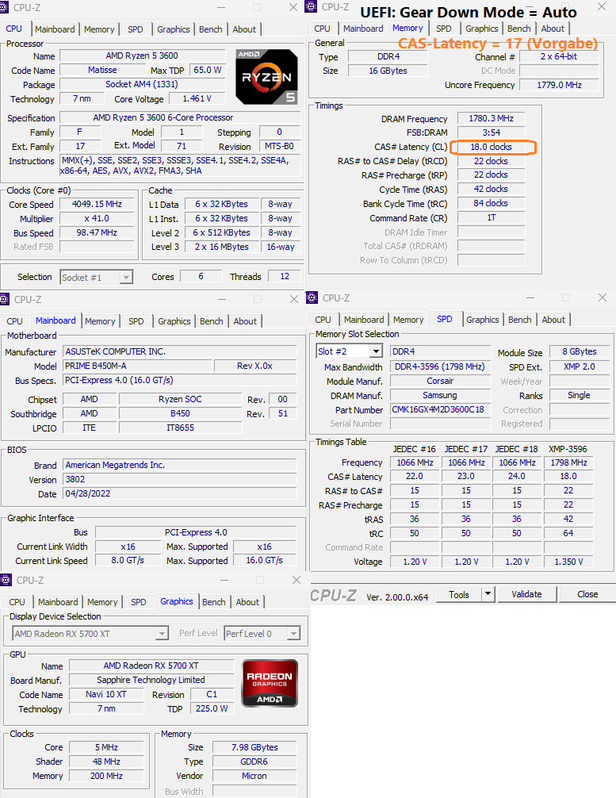Click the Bank Cycle Time value '84 clocks'
Image resolution: width=616 pixels, height=798 pixels.
point(491,203)
